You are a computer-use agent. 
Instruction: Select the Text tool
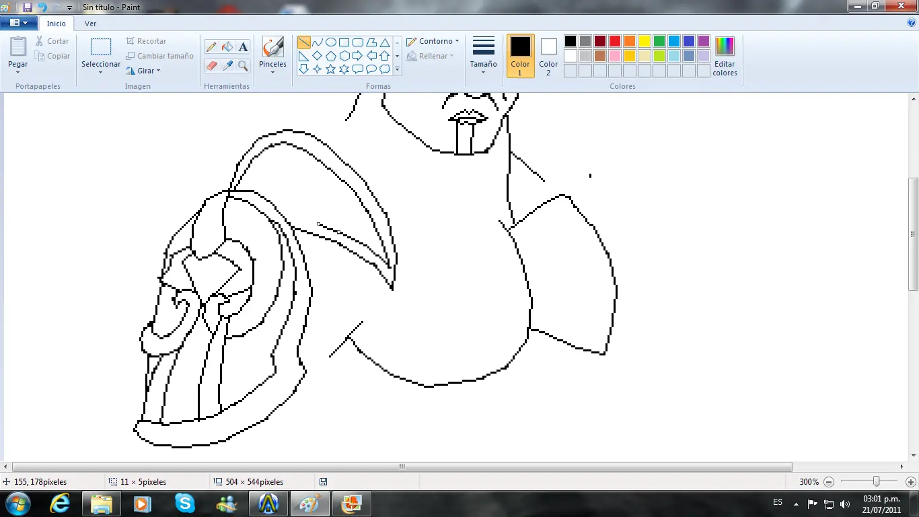244,46
